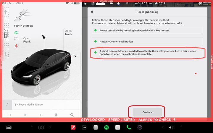
Task: Open Choose Media Source selector
Action: [x=30, y=105]
